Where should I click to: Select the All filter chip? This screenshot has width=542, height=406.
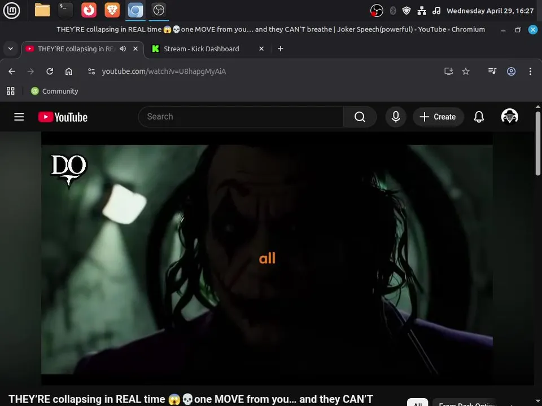coord(418,403)
